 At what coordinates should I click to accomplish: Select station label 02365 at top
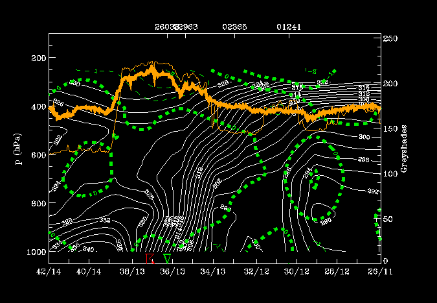tap(234, 27)
